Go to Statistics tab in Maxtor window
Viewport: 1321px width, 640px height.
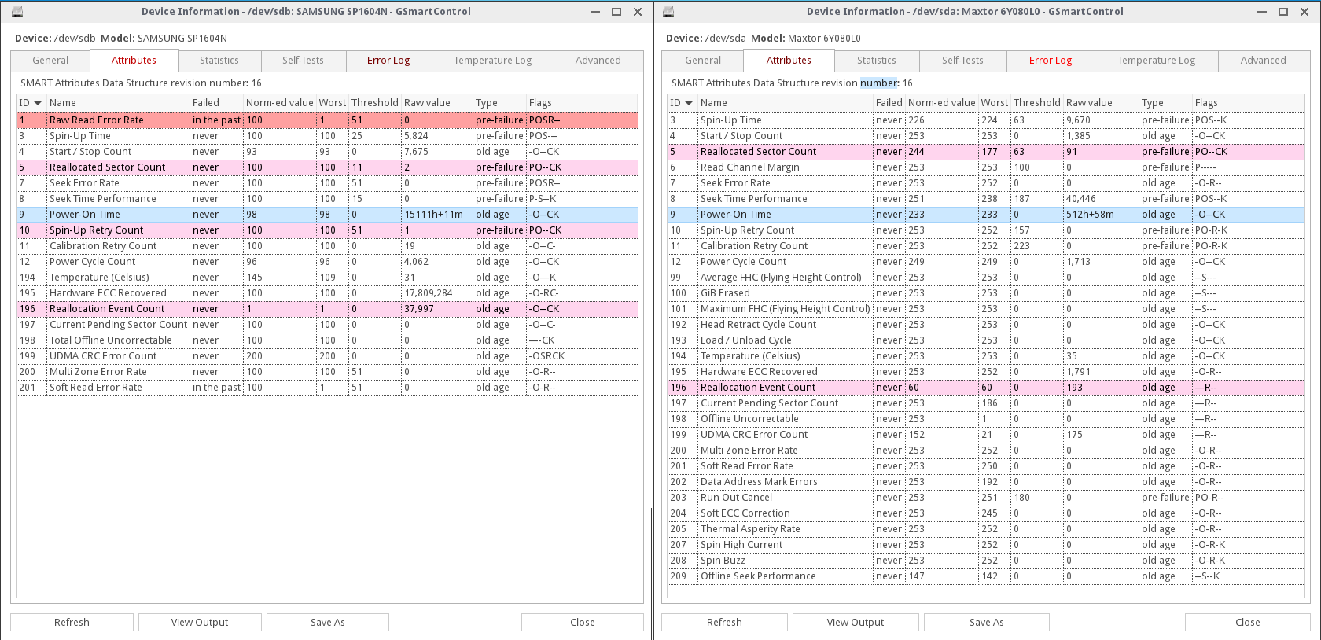coord(876,61)
